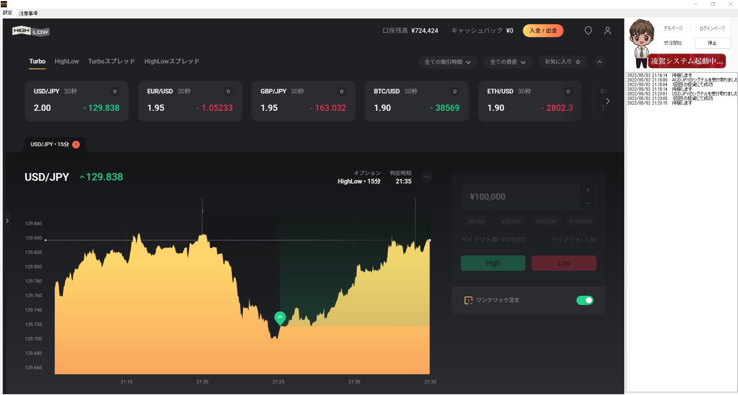Click the 凌駕システム起動中 red banner
738x395 pixels.
687,61
